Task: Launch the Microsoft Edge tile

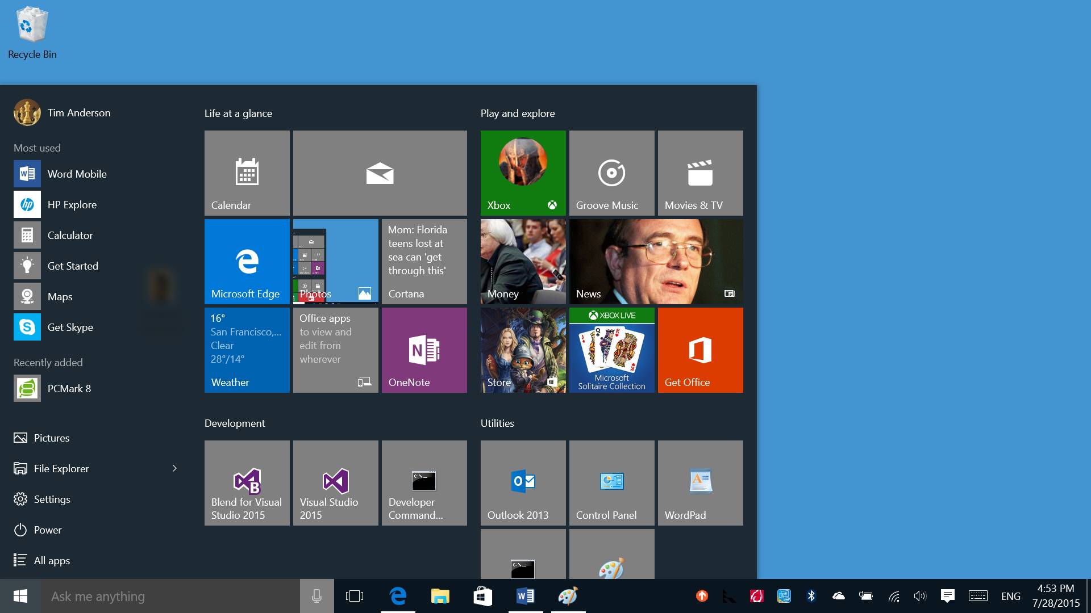Action: (x=247, y=262)
